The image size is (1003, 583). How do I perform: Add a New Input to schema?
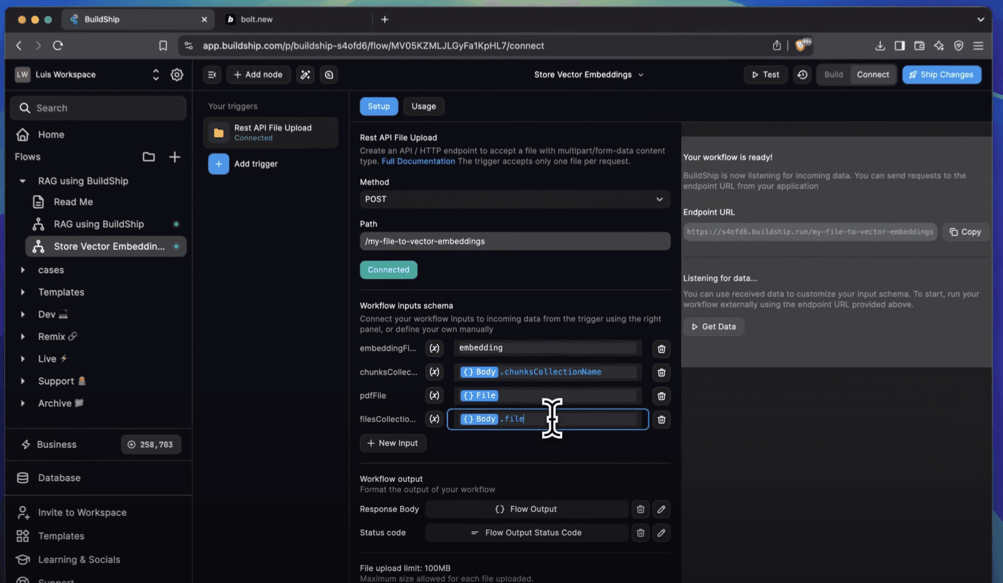click(x=393, y=443)
